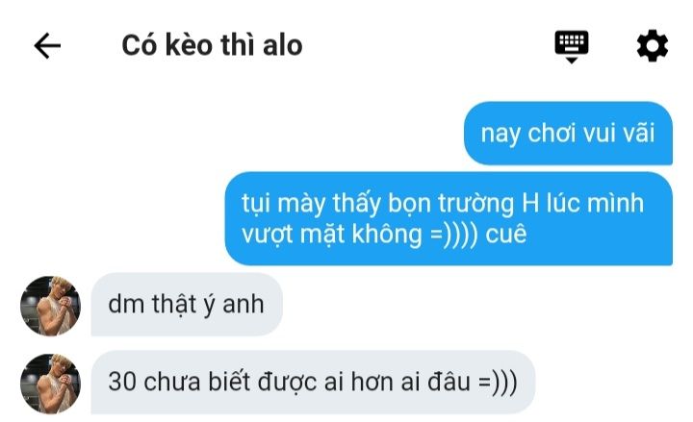
Task: Dismiss keyboard via the header keyboard button
Action: click(x=572, y=46)
